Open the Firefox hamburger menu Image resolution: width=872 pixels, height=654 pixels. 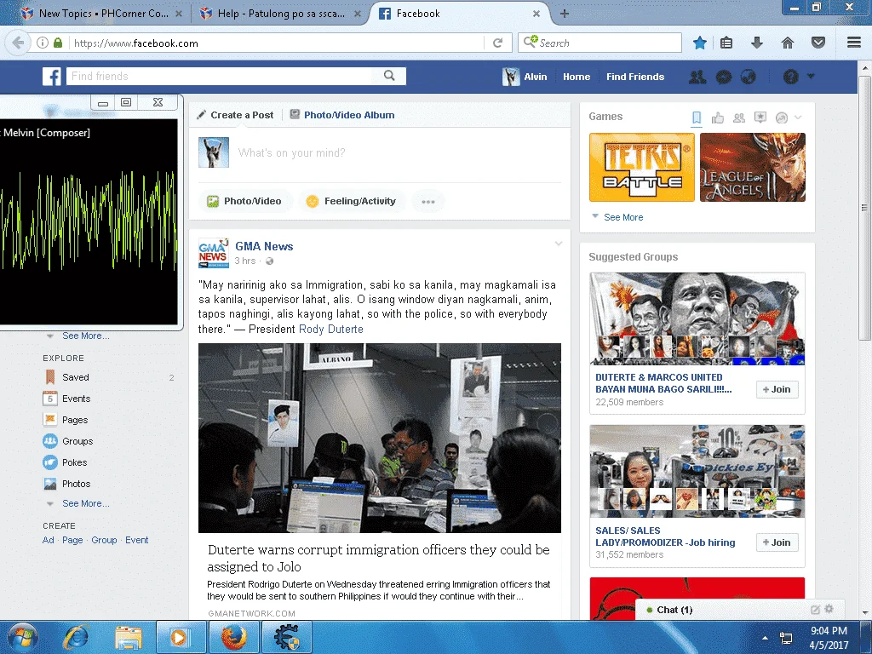coord(854,43)
